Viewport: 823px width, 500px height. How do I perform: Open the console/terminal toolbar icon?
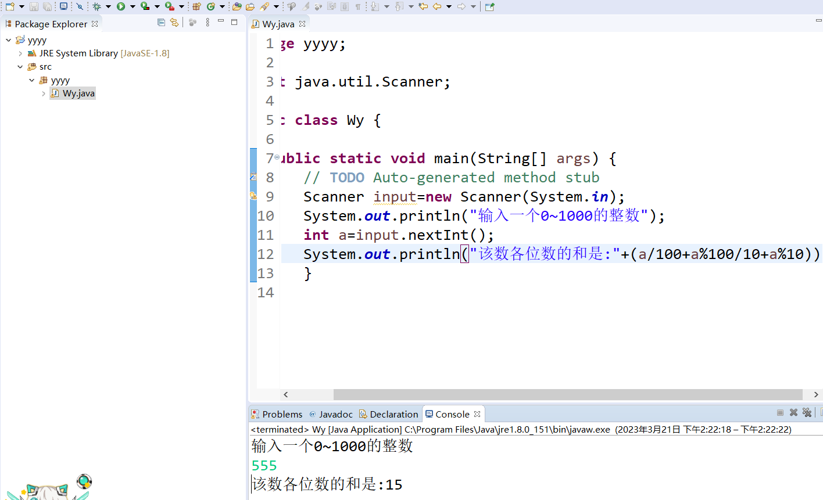click(64, 6)
